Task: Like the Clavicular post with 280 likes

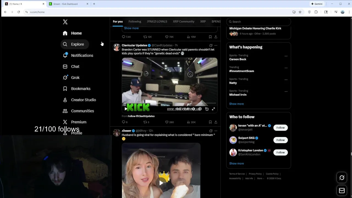Action: click(x=167, y=122)
